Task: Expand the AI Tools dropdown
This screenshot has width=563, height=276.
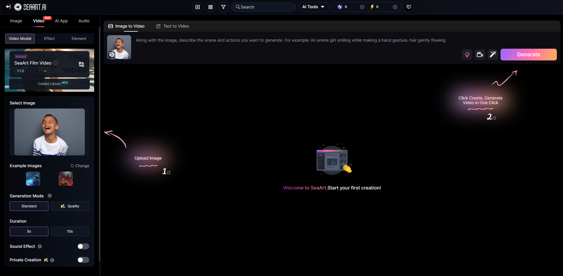Action: (x=313, y=7)
